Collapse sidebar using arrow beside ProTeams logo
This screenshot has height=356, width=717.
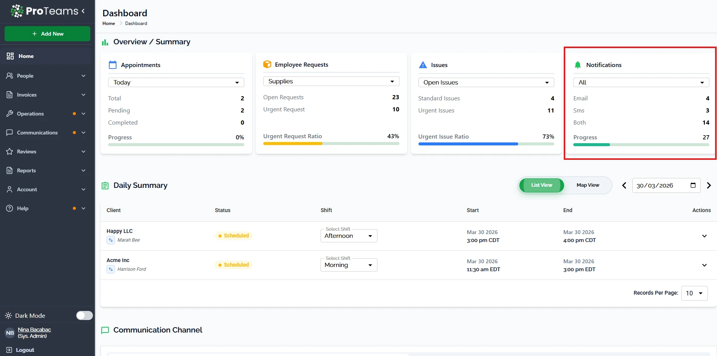[x=83, y=11]
